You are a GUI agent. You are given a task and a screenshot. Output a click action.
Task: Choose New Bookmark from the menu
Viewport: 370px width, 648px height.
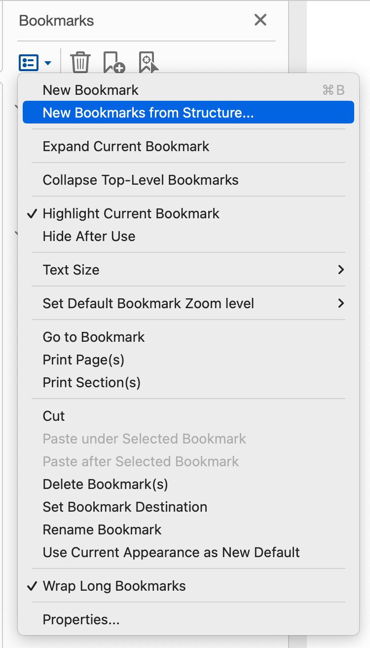(x=90, y=89)
